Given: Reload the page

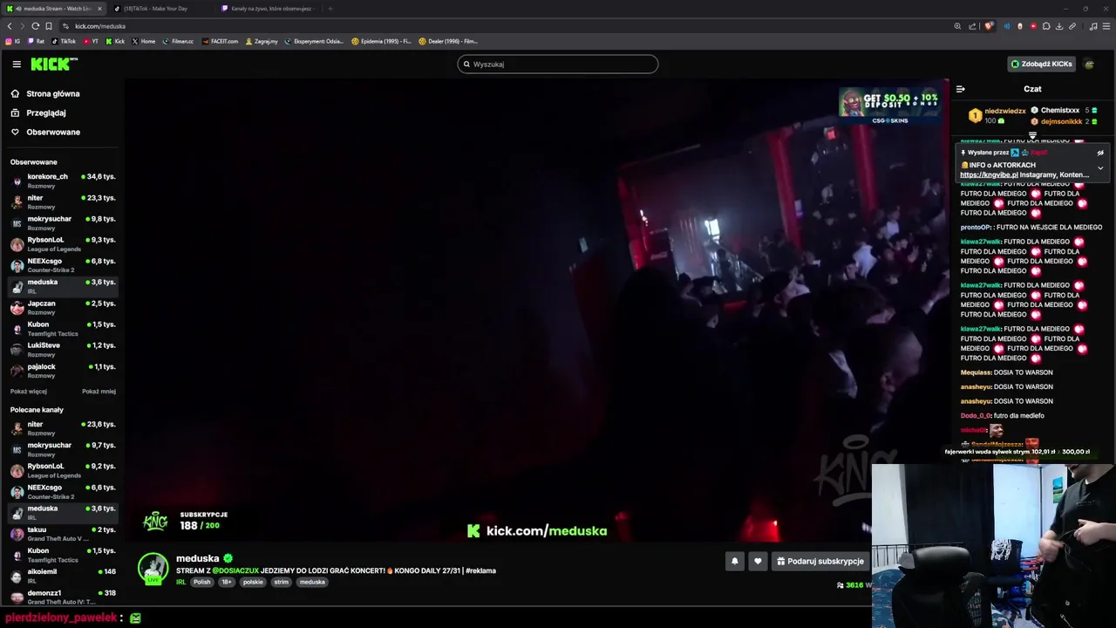Looking at the screenshot, I should point(35,26).
